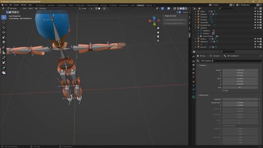
Task: Open the Render properties tab icon
Action: tap(194, 61)
